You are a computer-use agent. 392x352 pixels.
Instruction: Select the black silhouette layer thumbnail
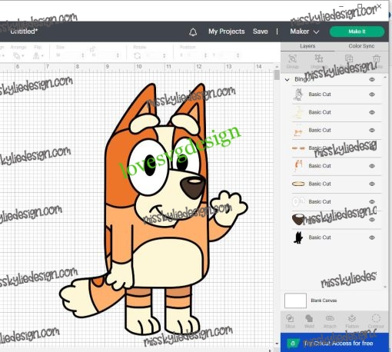pos(298,237)
